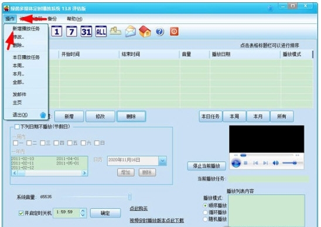Open the 操作 menu
The image size is (321, 227).
click(10, 19)
